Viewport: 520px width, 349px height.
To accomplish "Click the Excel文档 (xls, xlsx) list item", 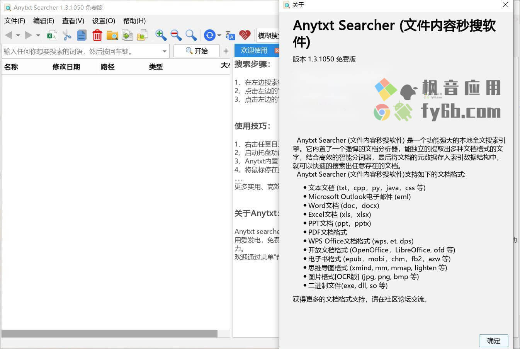I will click(x=339, y=215).
